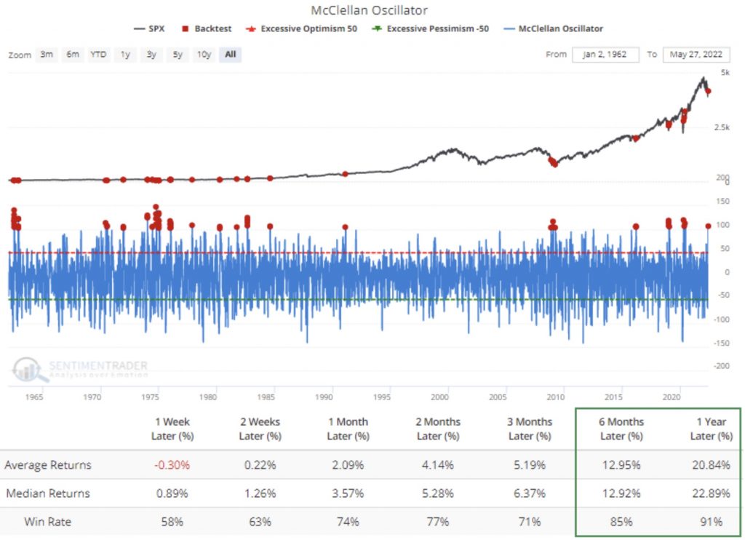Screen dimensions: 745x540
Task: Toggle the Backtest legend series
Action: (207, 28)
